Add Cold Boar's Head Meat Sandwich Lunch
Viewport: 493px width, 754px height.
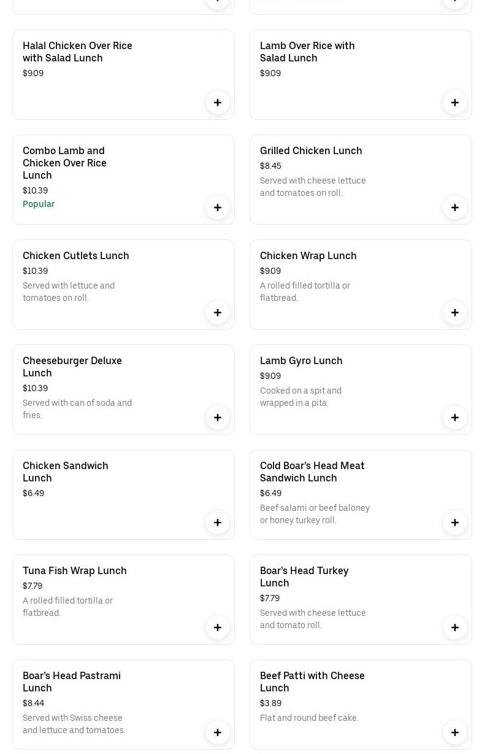455,523
